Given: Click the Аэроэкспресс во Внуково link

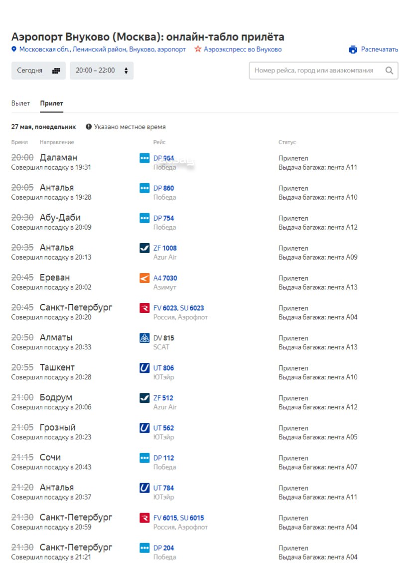Looking at the screenshot, I should [243, 49].
